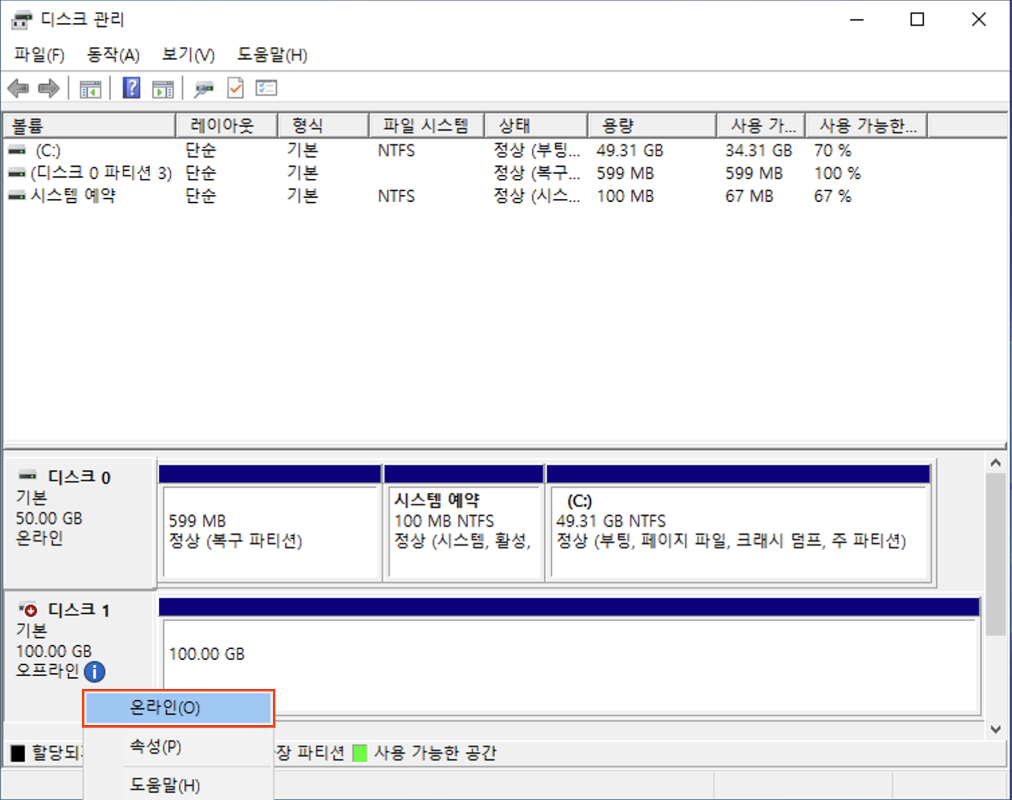Choose 온라인(O) in the context menu

(x=179, y=708)
